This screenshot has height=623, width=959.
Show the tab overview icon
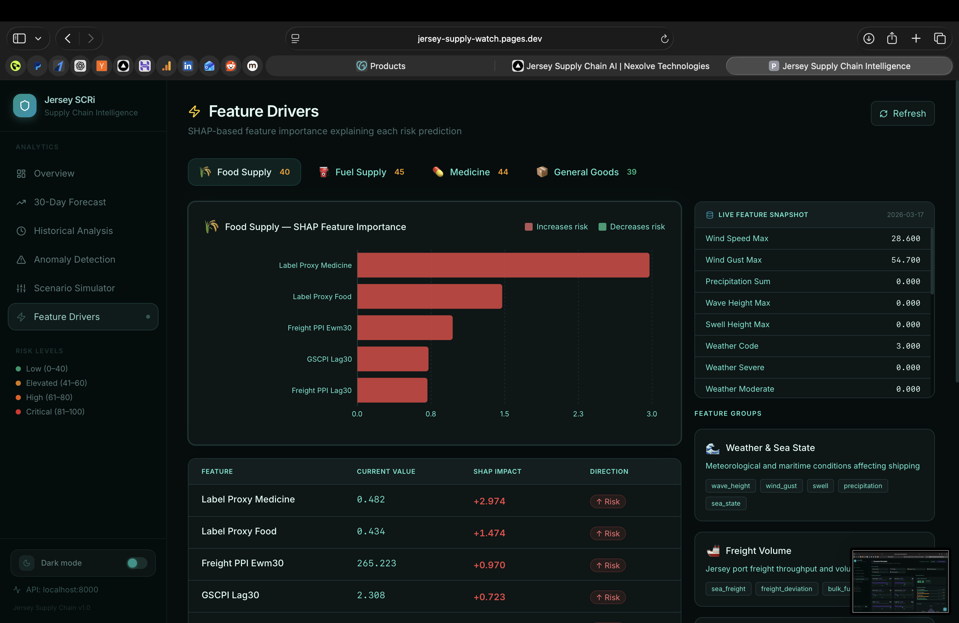click(940, 39)
